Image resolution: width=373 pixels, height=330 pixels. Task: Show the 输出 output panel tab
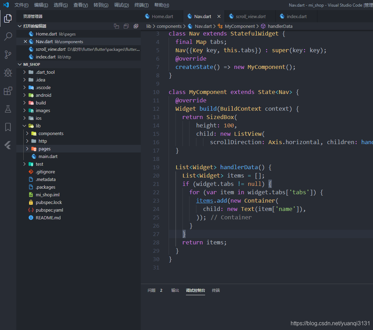[175, 290]
